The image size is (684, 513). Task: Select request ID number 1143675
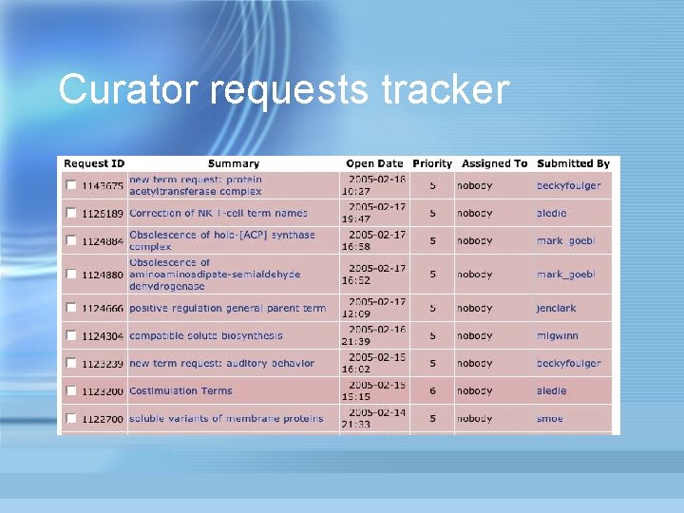pos(103,185)
